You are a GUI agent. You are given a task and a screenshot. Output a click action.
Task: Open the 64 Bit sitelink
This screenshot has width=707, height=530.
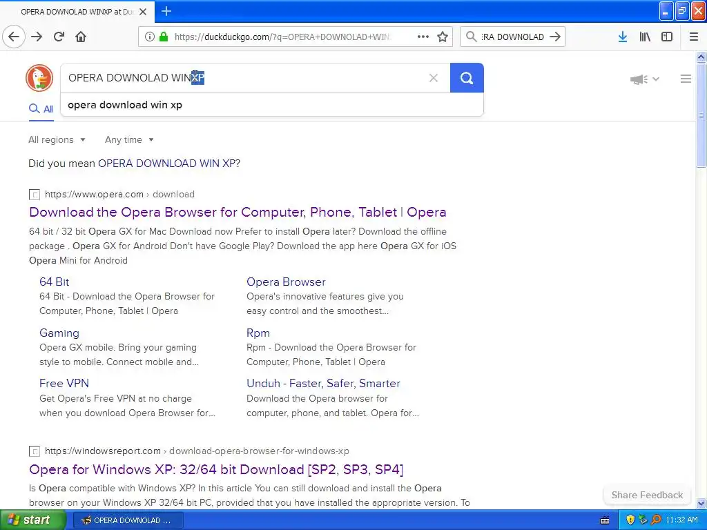pyautogui.click(x=54, y=282)
